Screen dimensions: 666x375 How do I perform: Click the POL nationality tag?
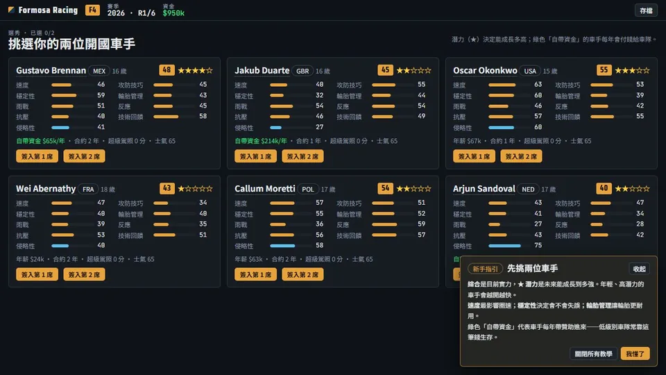(x=308, y=189)
